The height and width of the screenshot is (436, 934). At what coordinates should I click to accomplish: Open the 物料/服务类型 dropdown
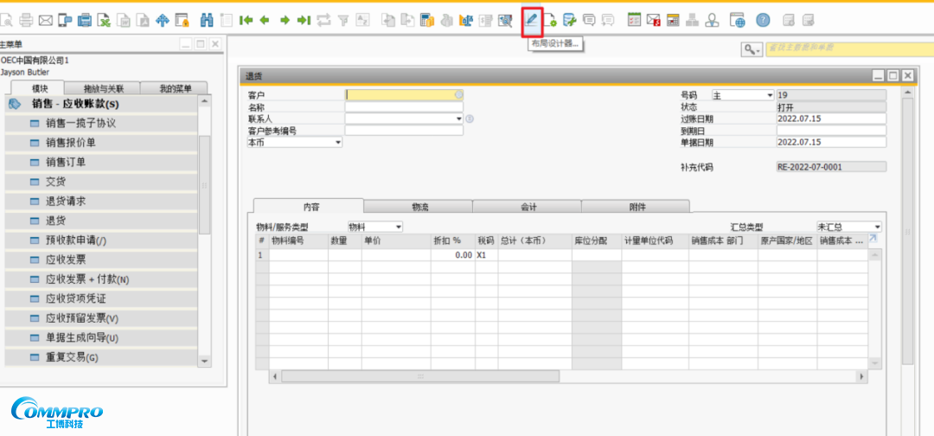coord(398,227)
